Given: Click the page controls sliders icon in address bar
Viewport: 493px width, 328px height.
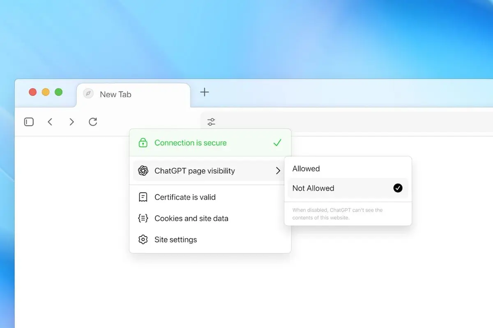Looking at the screenshot, I should [x=211, y=122].
